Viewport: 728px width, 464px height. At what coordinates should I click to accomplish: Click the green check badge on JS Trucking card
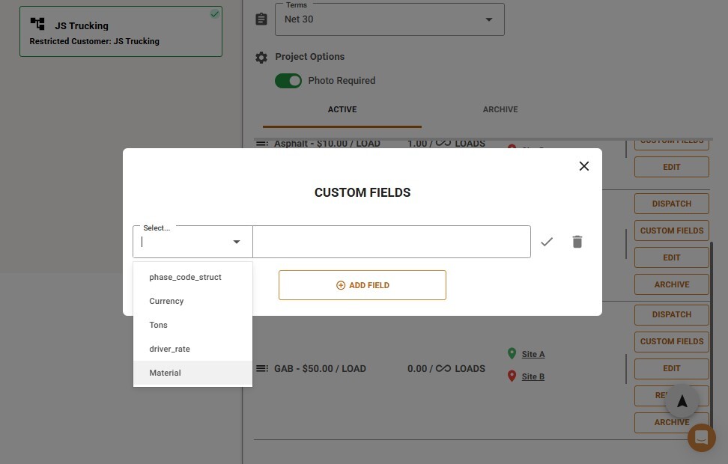click(x=214, y=14)
